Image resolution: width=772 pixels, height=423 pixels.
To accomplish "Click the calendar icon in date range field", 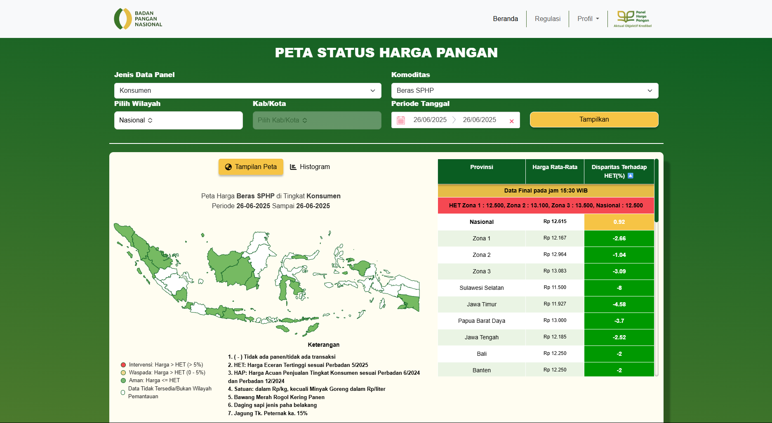I will [401, 120].
